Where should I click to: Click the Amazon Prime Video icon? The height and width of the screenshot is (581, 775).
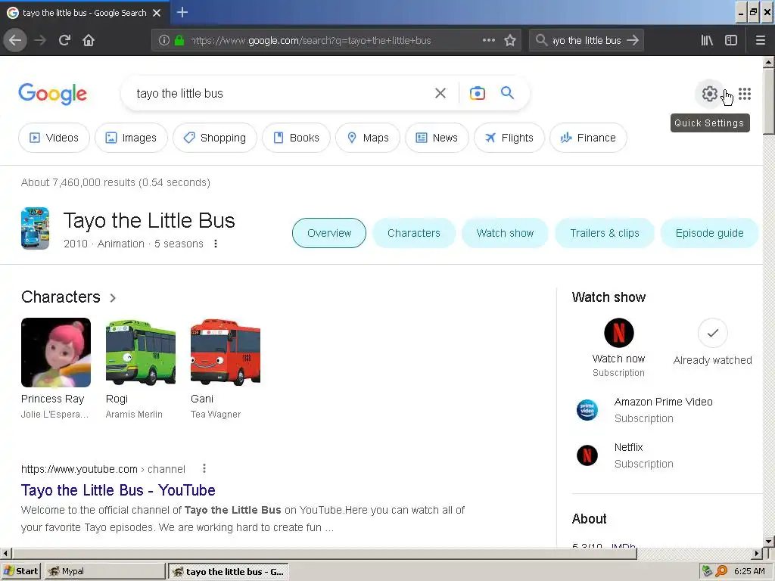point(587,409)
